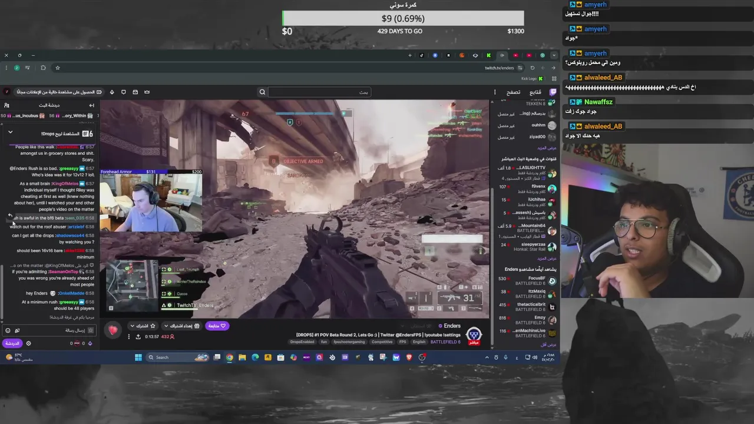
Task: Click the Show Less (عرض أقل) sidebar link
Action: pos(548,344)
